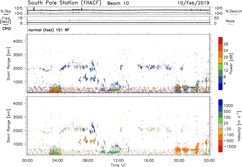Click the 'Slant Range [km]' label of power panel

click(8, 64)
